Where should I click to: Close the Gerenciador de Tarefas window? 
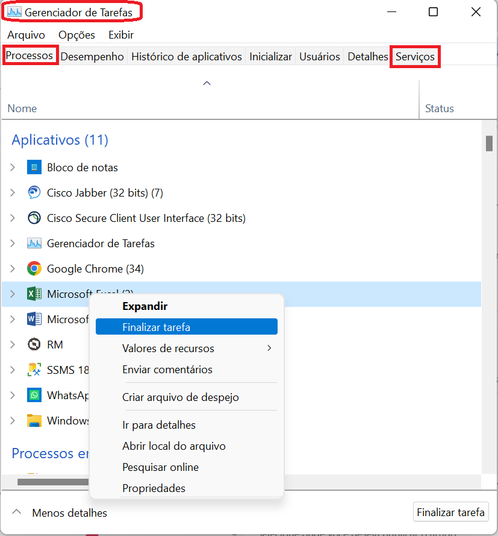tap(476, 12)
